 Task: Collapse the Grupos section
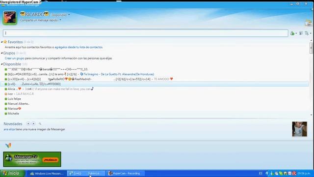click(2, 53)
